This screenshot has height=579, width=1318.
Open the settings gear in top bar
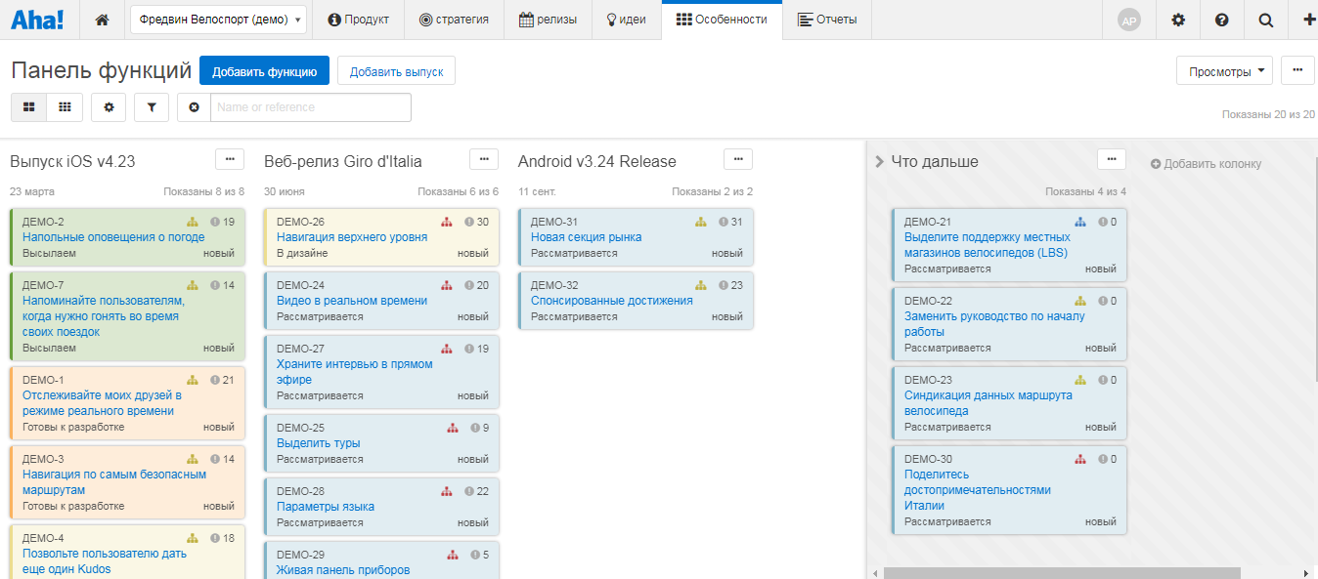[1178, 20]
